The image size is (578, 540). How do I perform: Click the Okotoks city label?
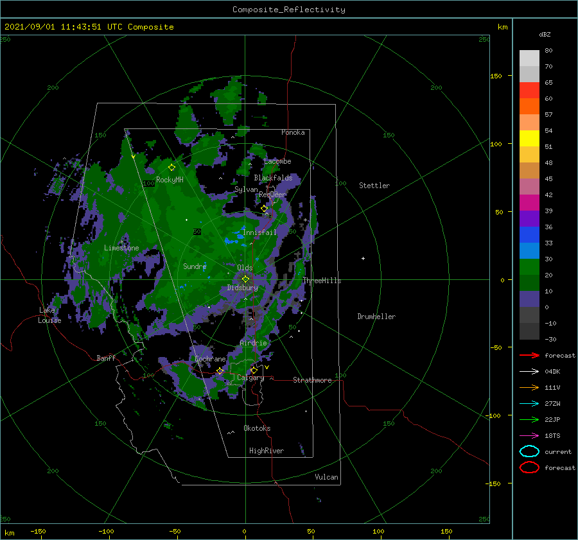tap(257, 428)
